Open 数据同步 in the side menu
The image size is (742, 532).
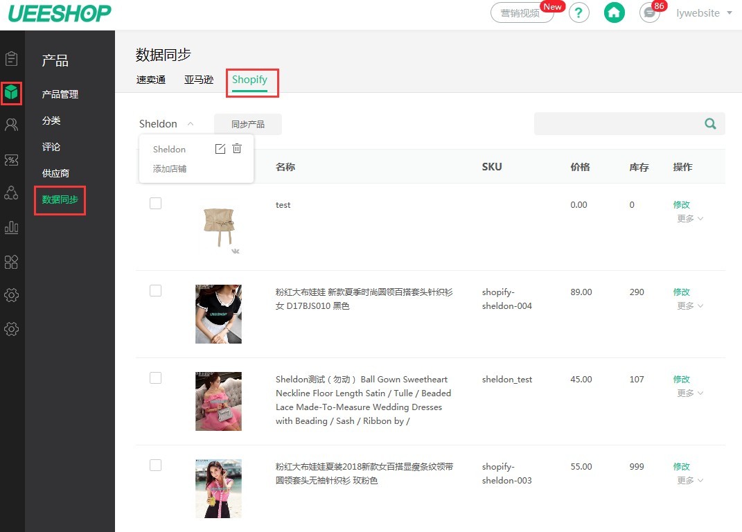[x=60, y=199]
